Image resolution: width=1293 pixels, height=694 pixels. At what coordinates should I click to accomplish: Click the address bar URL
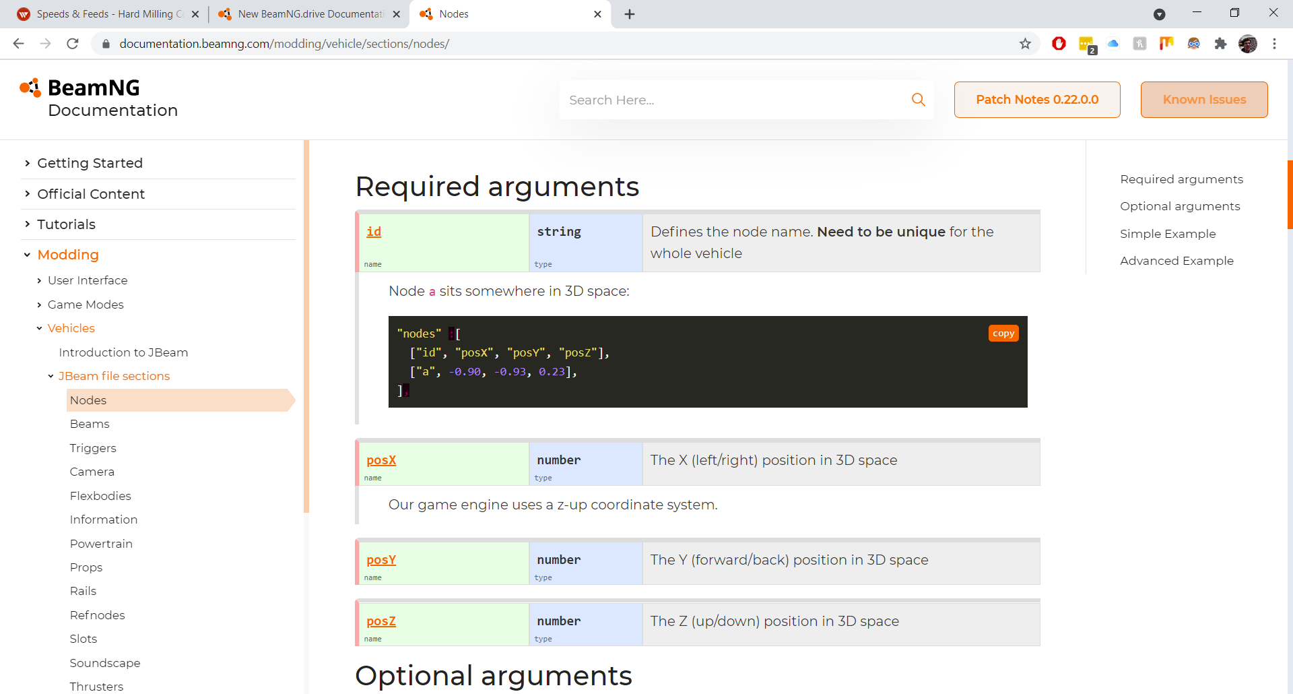click(284, 44)
